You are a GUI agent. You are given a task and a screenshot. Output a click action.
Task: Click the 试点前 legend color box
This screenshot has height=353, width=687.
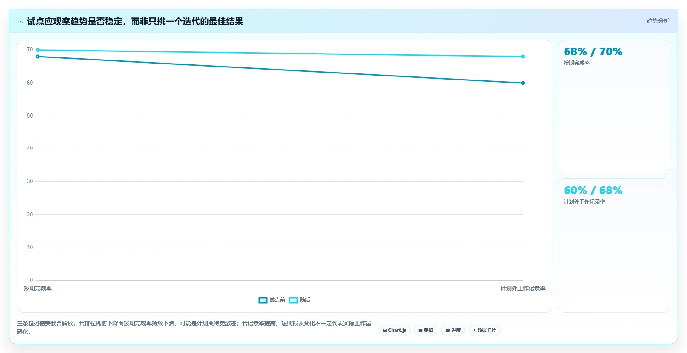(263, 300)
